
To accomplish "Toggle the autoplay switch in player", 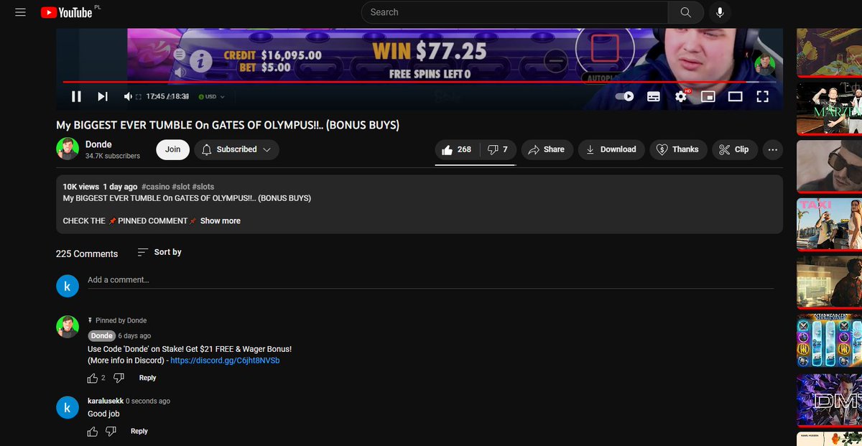I will tap(624, 96).
